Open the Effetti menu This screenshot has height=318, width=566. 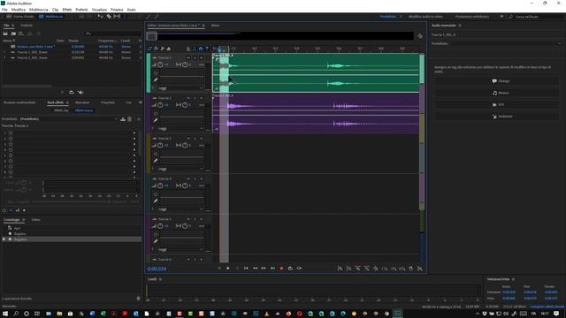pos(67,10)
